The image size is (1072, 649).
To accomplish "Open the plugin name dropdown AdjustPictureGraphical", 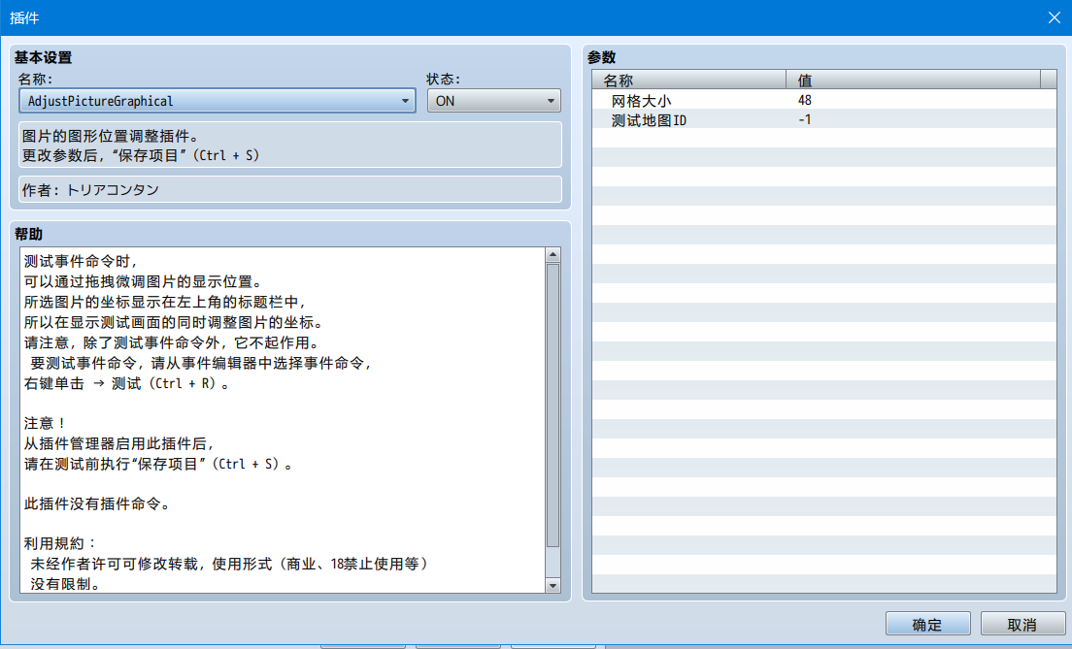I will tap(218, 101).
